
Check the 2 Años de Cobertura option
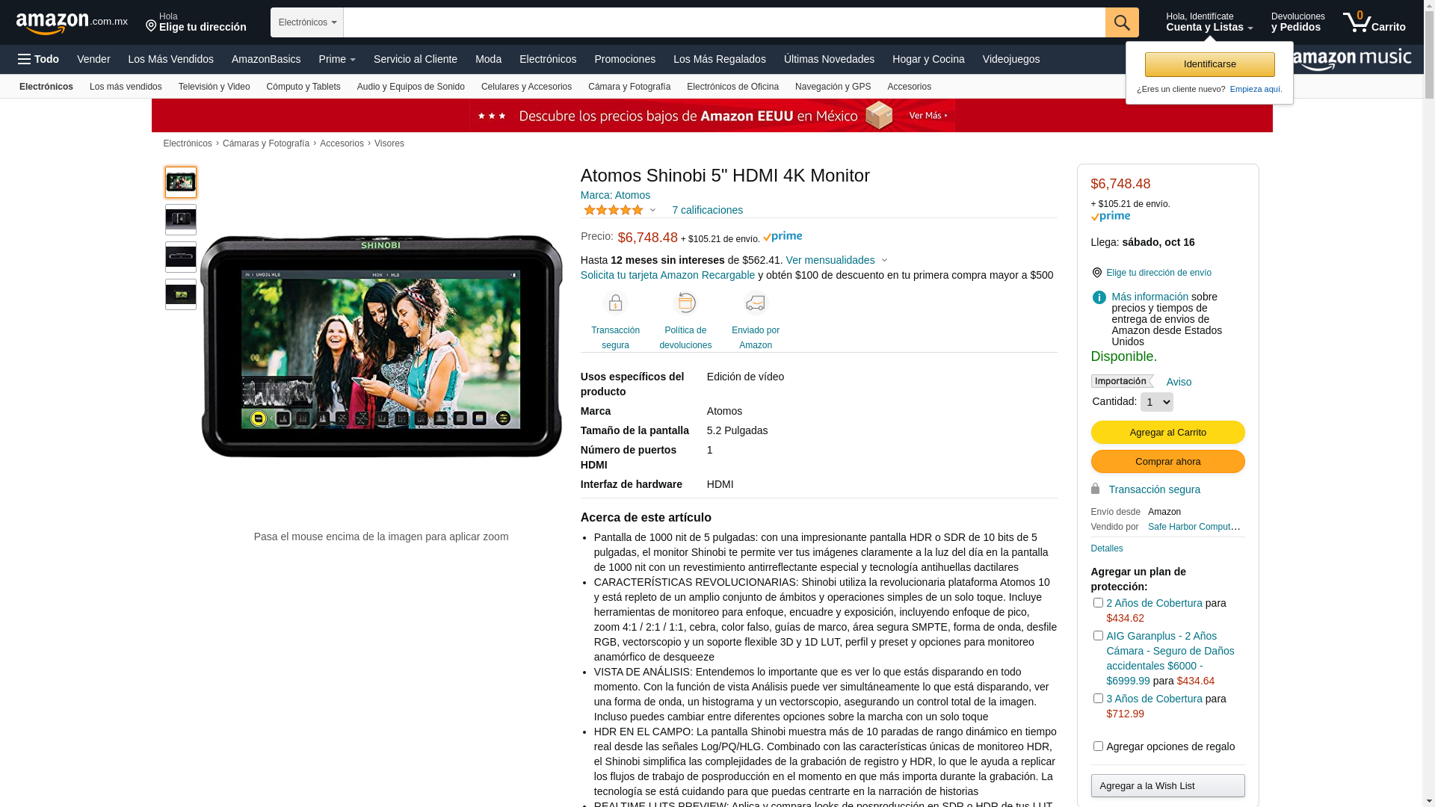coord(1097,602)
